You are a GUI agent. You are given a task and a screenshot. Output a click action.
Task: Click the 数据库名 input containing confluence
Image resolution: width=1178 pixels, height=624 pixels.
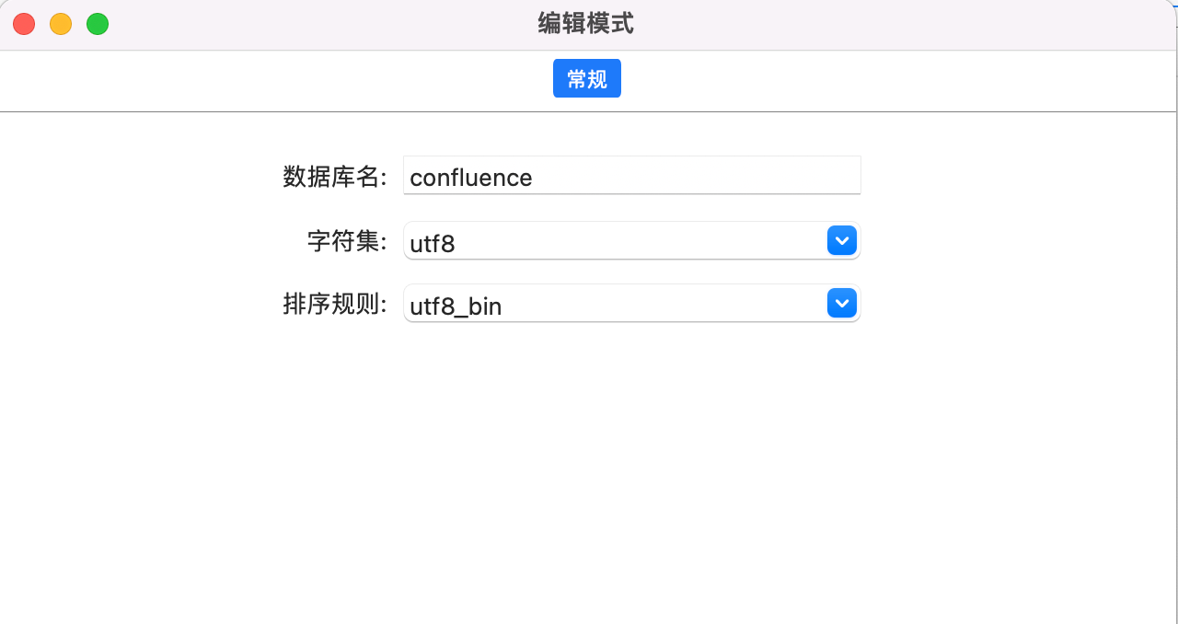click(x=631, y=175)
